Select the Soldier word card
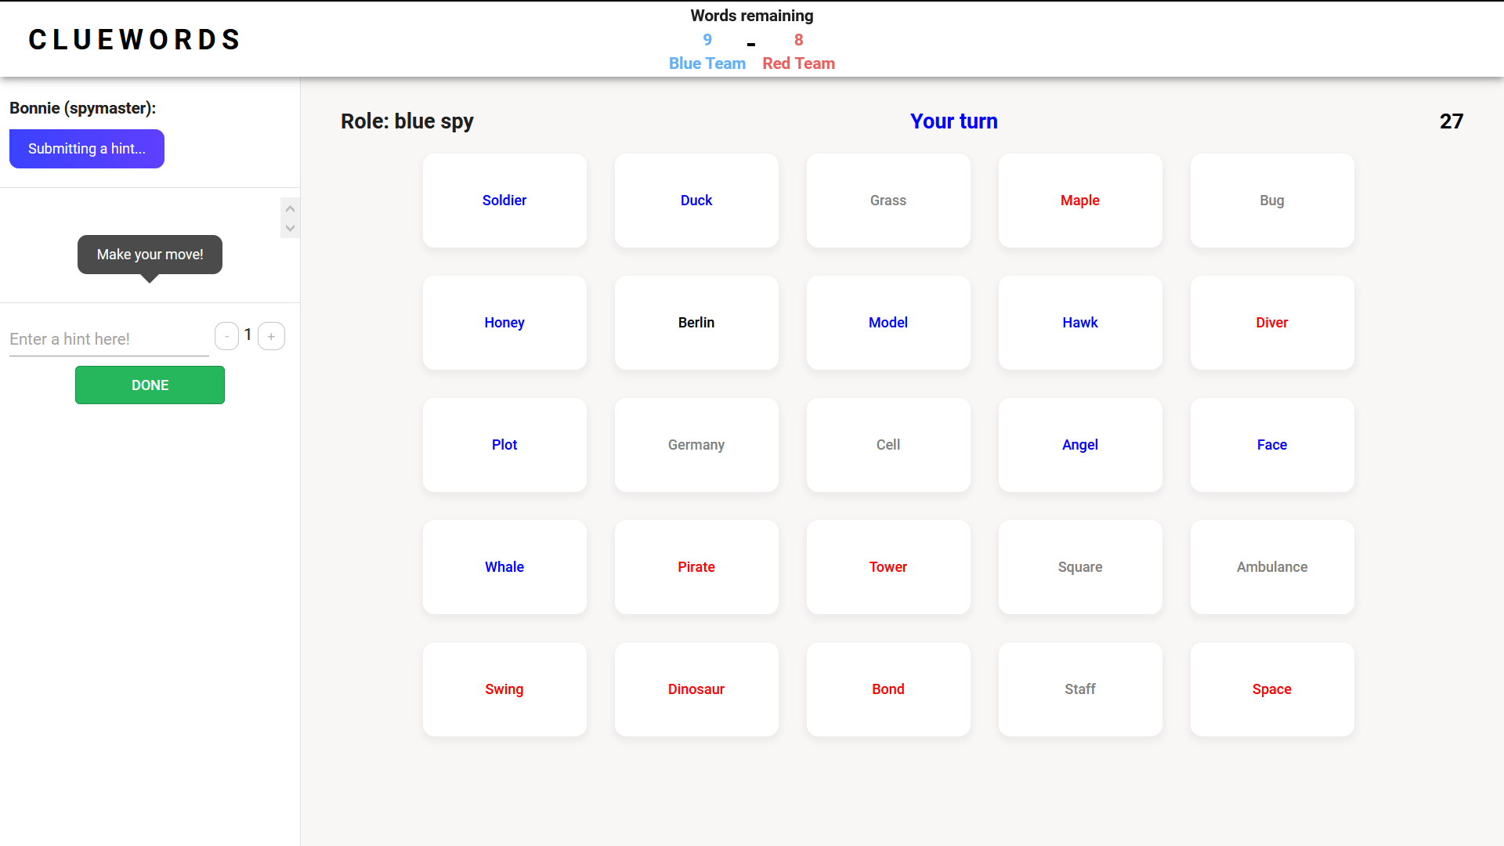The image size is (1504, 846). 504,201
